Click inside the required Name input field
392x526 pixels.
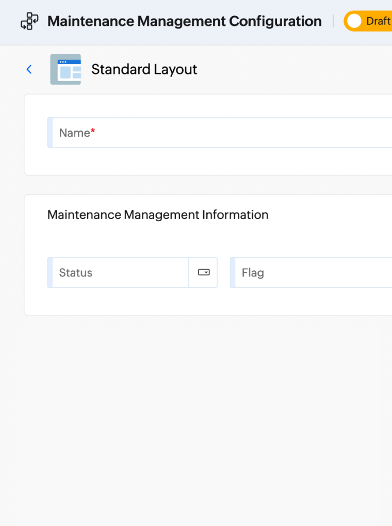pos(155,133)
